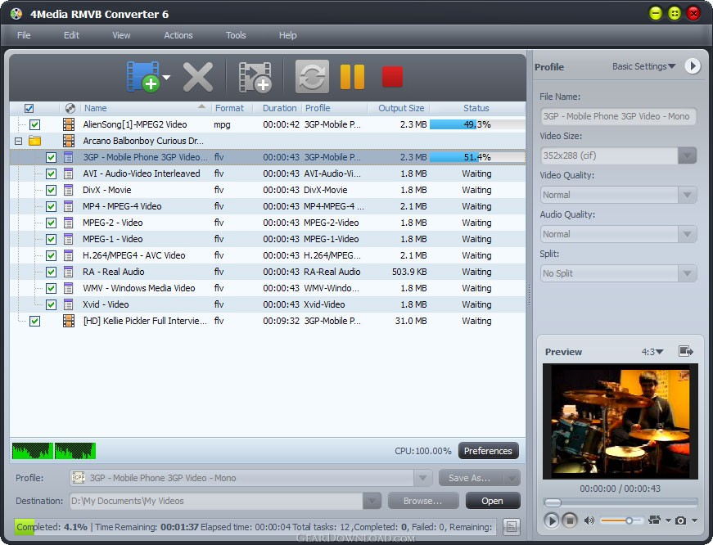Screen dimensions: 713x545
Task: Click the globe icon in list header
Action: [70, 108]
